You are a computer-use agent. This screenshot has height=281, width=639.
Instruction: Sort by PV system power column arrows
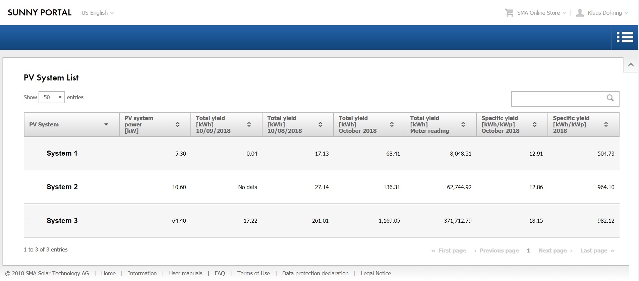[x=177, y=124]
